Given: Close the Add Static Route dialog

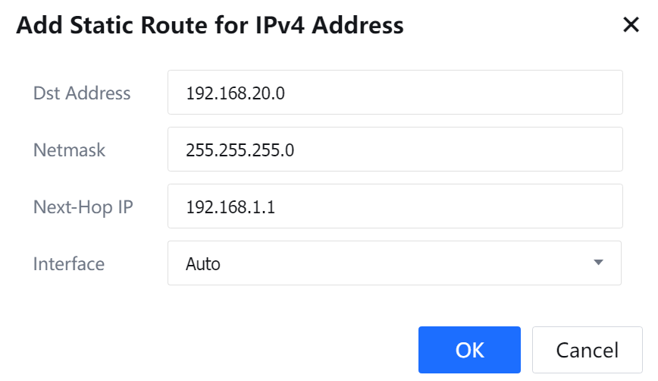Looking at the screenshot, I should point(631,25).
